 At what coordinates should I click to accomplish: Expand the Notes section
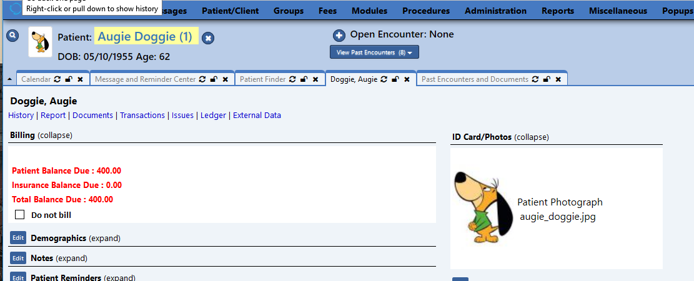coord(71,258)
